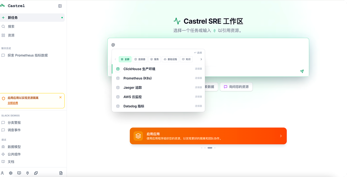Open chat history 探索 Prometheus 指标数据
This screenshot has height=177, width=347.
coord(32,55)
